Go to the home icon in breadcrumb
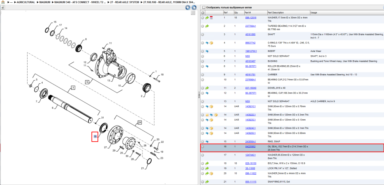The width and height of the screenshot is (384, 185). point(3,2)
